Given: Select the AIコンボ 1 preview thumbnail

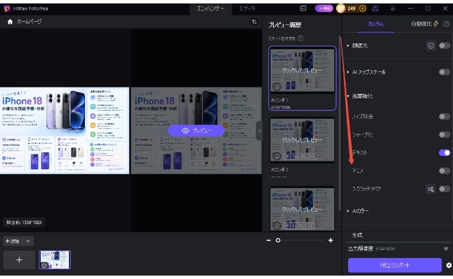Looking at the screenshot, I should pos(302,70).
